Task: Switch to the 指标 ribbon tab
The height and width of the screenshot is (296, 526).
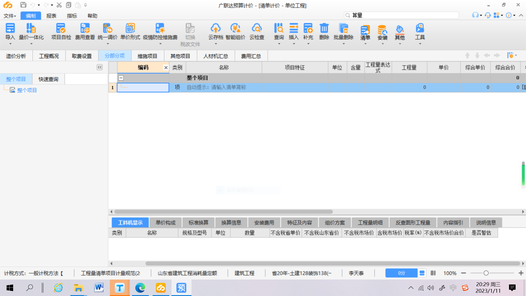Action: [72, 16]
